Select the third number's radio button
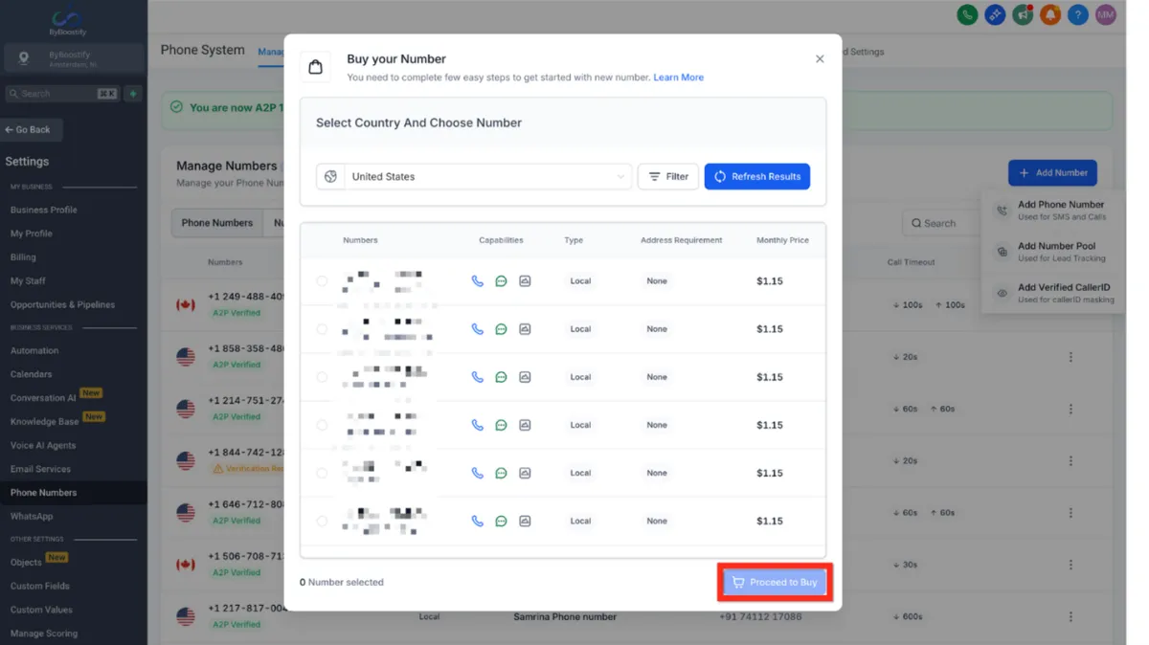The height and width of the screenshot is (645, 1149). tap(322, 377)
